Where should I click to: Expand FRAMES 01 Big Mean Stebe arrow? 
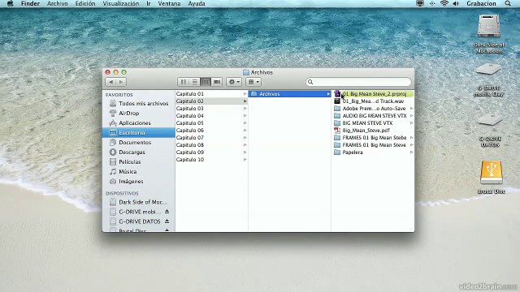[411, 137]
